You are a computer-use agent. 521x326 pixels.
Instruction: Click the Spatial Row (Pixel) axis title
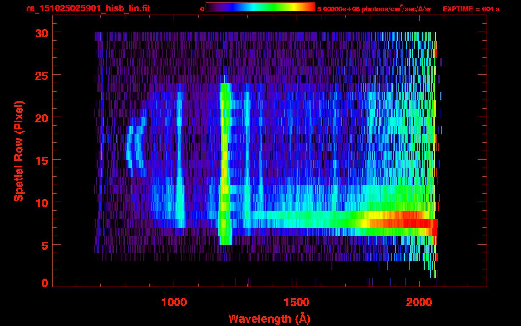pos(19,151)
